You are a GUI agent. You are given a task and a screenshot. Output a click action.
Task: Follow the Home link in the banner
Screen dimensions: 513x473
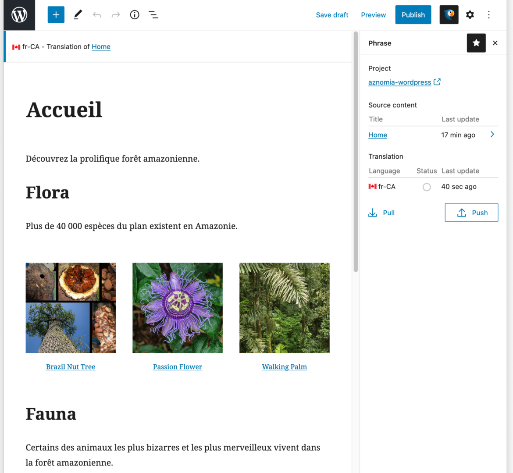point(101,46)
